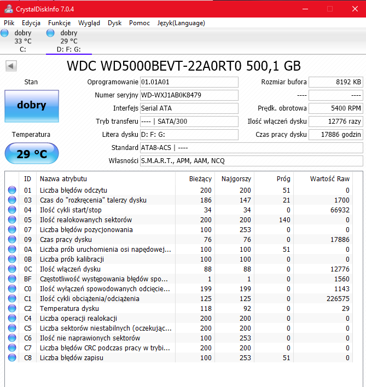The height and width of the screenshot is (387, 366).
Task: Click raw value 66932 for start/stop cycles
Action: (x=340, y=210)
